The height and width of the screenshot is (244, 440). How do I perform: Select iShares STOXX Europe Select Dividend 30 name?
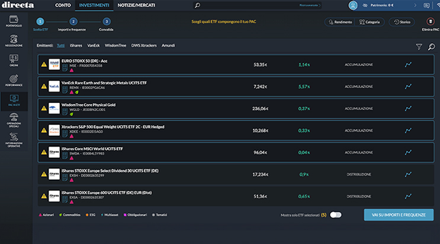point(110,171)
